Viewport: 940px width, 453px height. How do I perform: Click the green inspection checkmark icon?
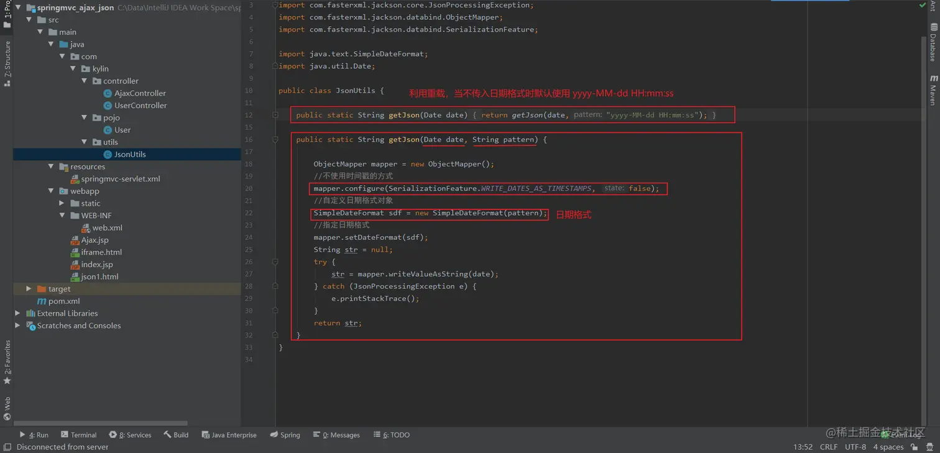tap(923, 5)
